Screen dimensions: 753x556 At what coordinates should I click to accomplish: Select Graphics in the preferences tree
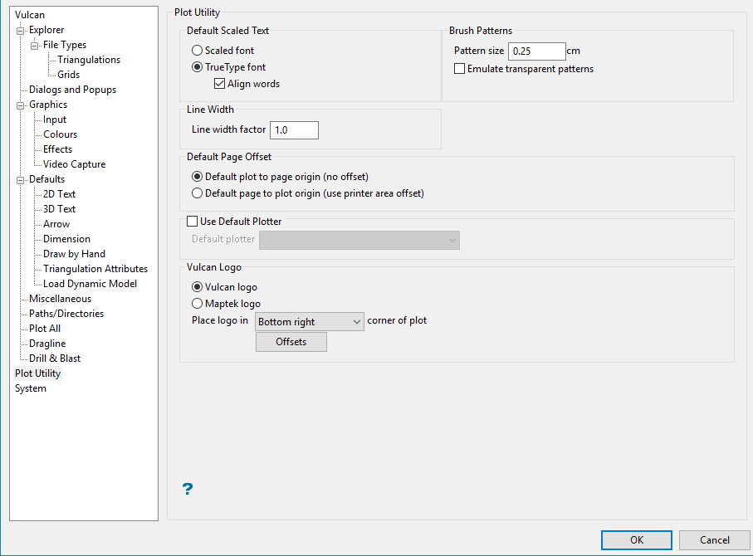click(48, 105)
